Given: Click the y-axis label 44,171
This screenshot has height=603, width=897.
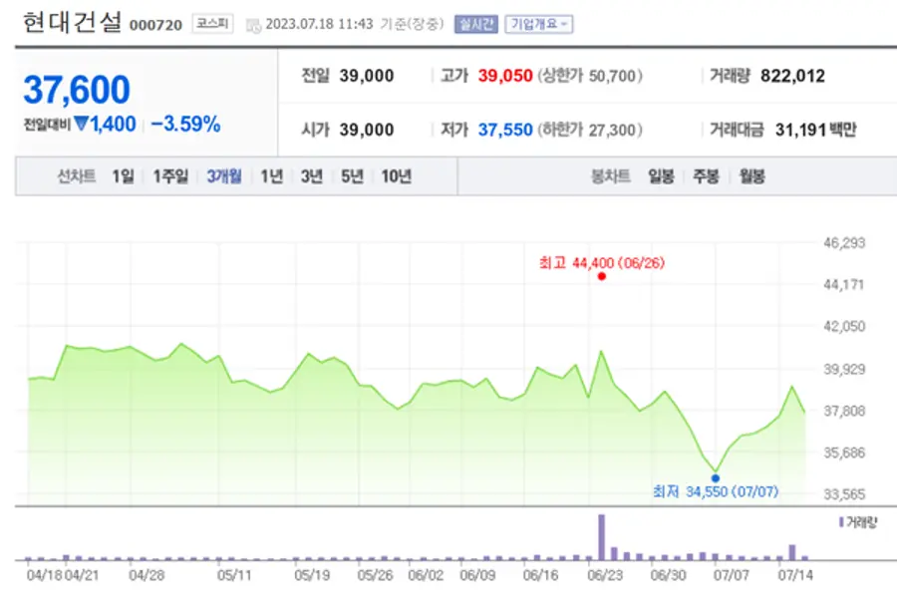Looking at the screenshot, I should (844, 284).
